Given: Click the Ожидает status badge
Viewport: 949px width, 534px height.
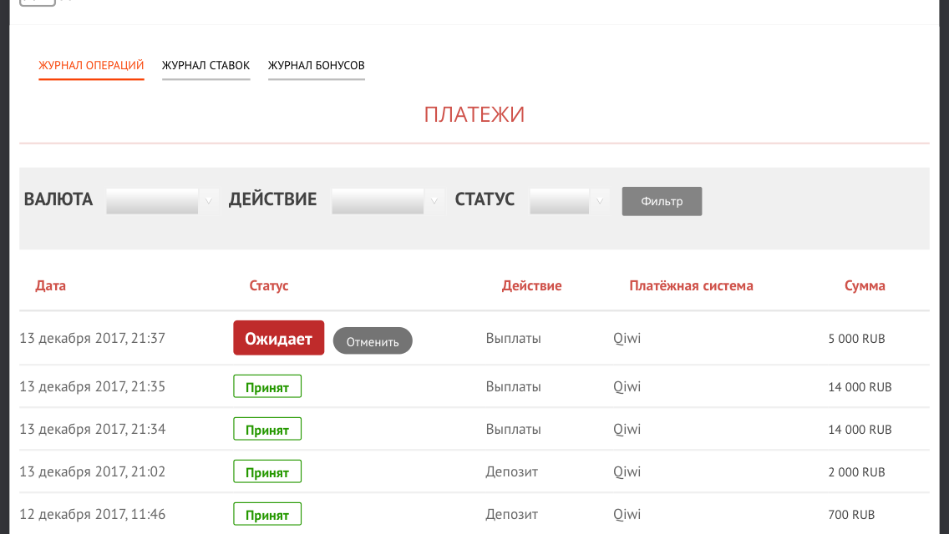Looking at the screenshot, I should pyautogui.click(x=278, y=337).
